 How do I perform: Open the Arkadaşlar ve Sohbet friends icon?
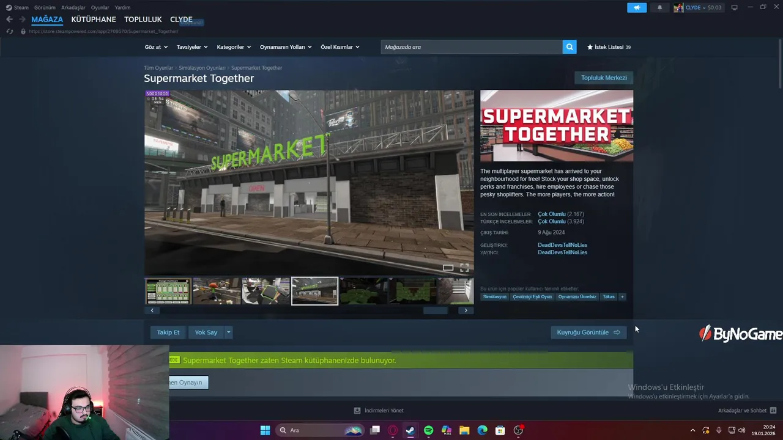[773, 411]
